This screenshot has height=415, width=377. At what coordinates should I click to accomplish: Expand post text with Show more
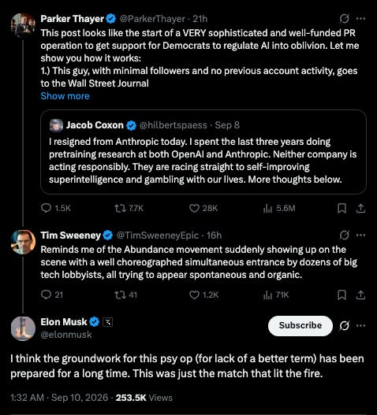coord(65,96)
